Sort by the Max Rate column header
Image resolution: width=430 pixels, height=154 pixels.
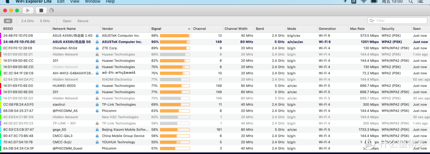coord(365,29)
